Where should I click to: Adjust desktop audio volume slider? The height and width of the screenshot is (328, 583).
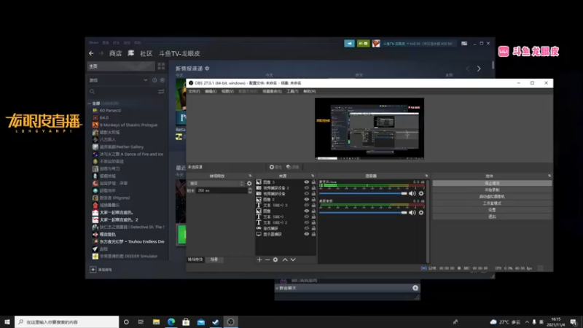363,213
